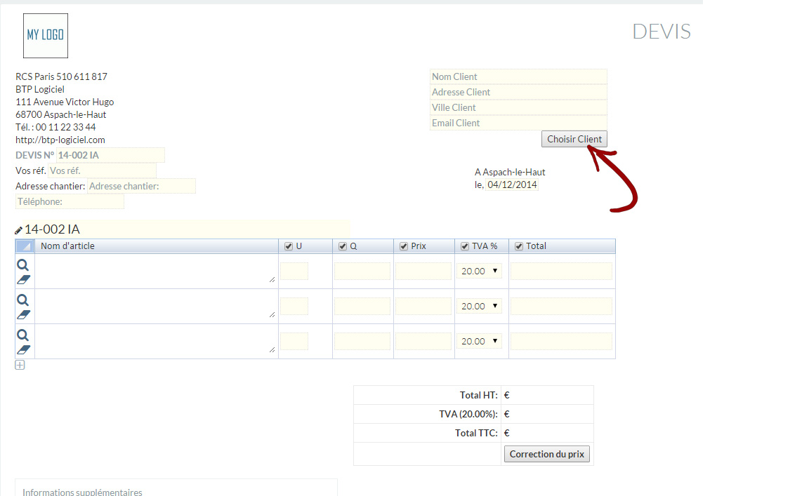Viewport: 809px width, 496px height.
Task: Click the magnifier icon in the second article row
Action: tap(22, 300)
